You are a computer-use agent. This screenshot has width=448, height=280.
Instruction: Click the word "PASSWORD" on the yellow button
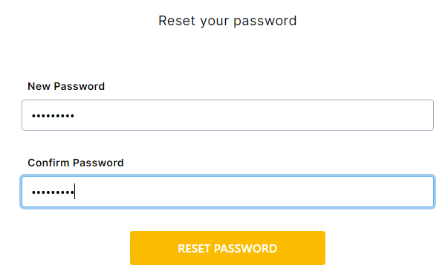pyautogui.click(x=245, y=249)
